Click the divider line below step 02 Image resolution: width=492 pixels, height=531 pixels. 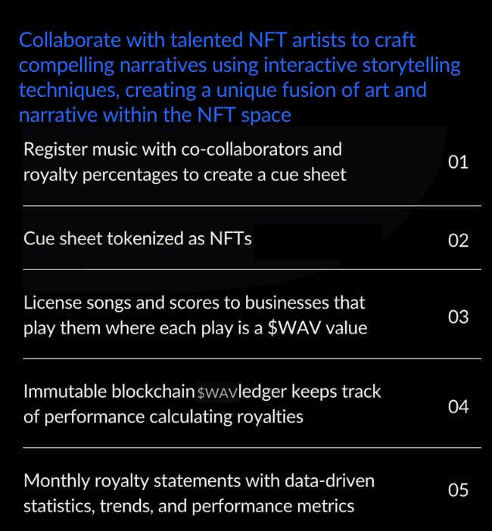point(252,269)
